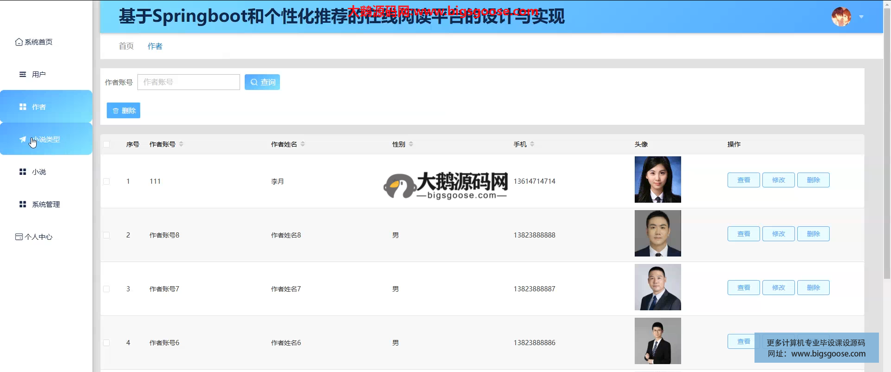Screen dimensions: 891x372
Task: Open 系统管理 menu in sidebar
Action: [x=46, y=205]
